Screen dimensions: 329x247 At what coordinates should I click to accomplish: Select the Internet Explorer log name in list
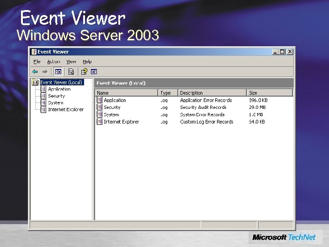tap(121, 122)
